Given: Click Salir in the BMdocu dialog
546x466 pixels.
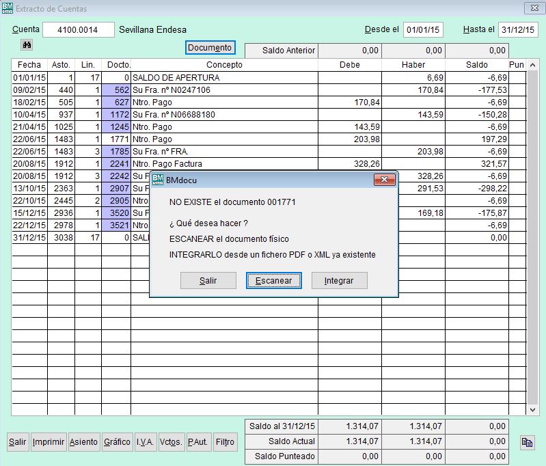Looking at the screenshot, I should click(208, 281).
